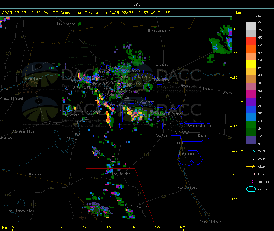Select the purple 36–39 dBZ swatch

click(251, 102)
